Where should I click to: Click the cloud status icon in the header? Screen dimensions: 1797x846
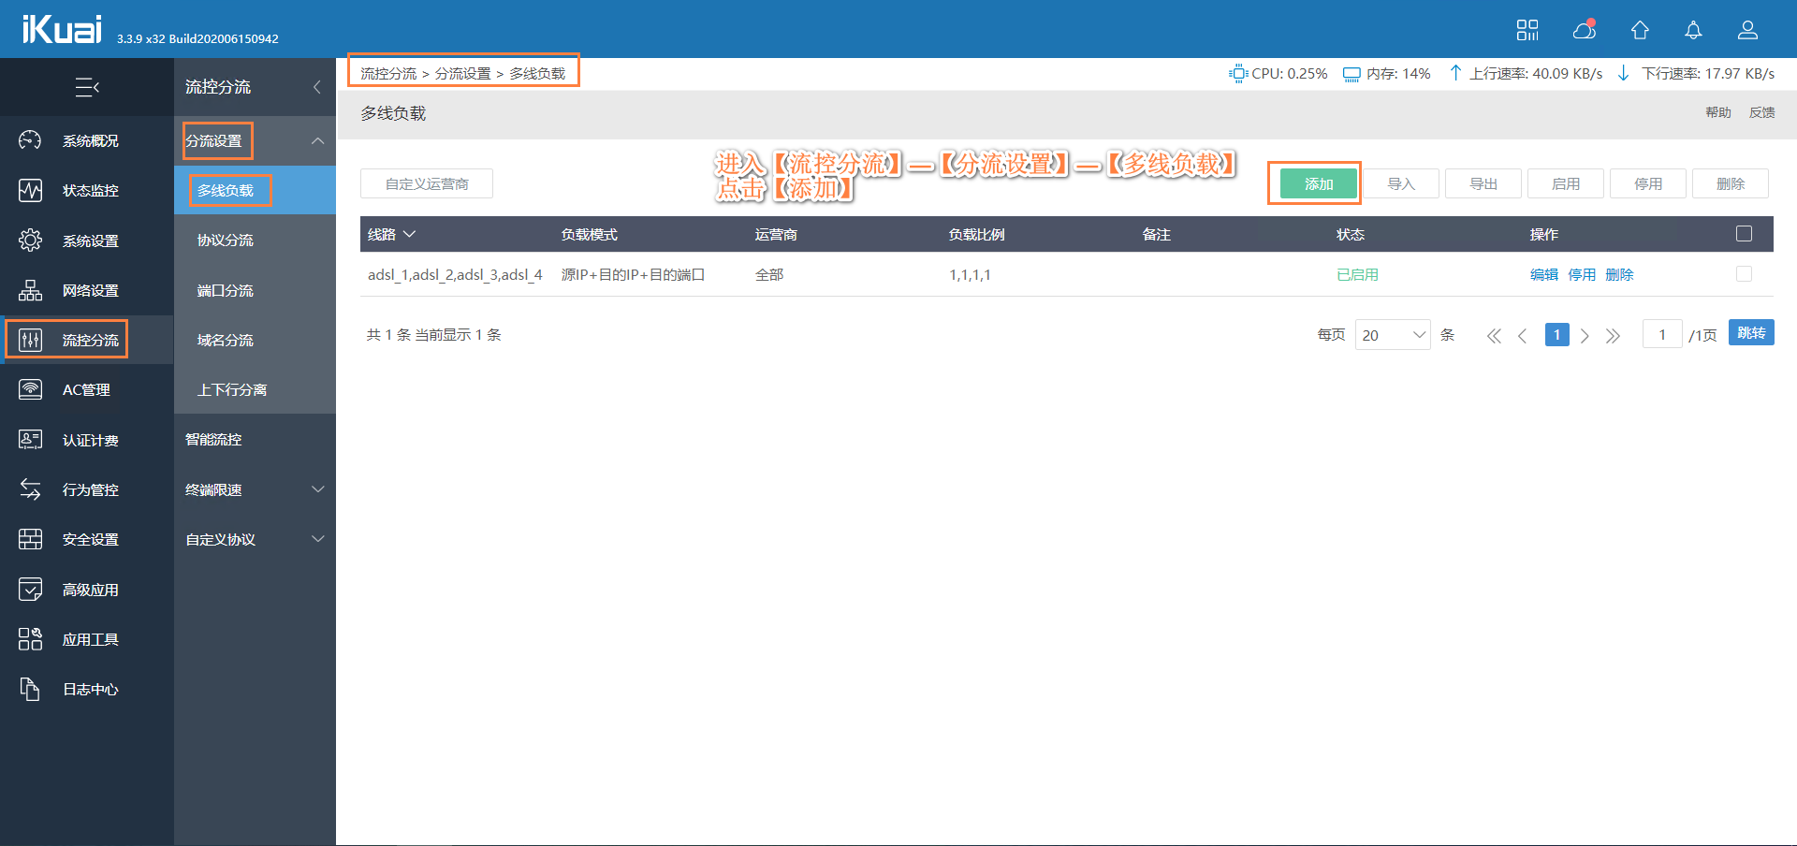[1584, 30]
